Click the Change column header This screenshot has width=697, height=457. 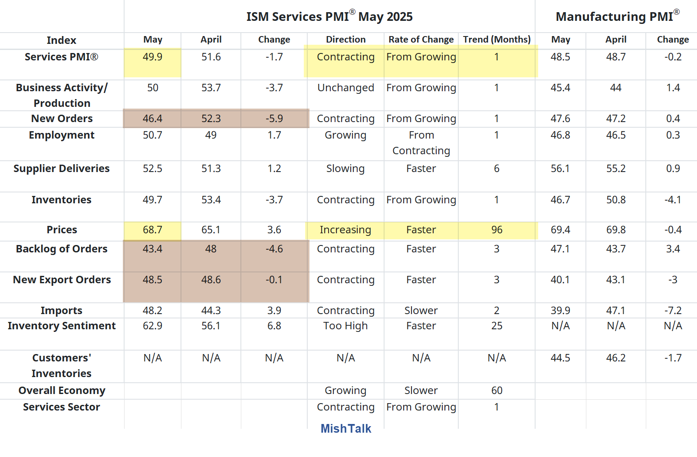click(x=274, y=40)
